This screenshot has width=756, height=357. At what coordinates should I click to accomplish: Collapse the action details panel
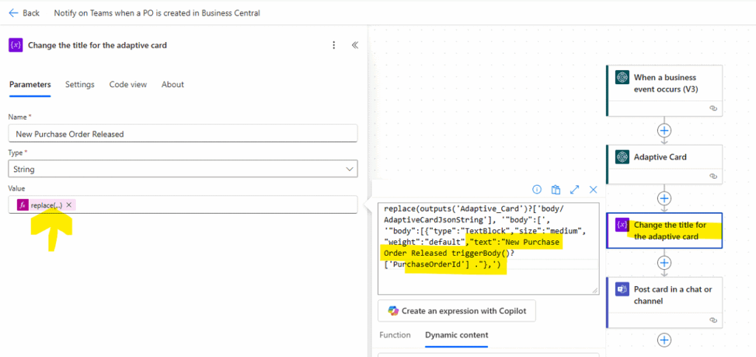pyautogui.click(x=355, y=45)
